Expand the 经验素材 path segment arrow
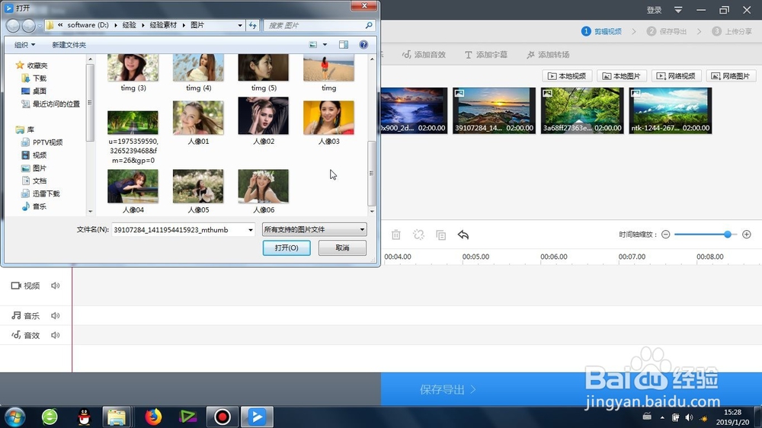This screenshot has width=762, height=428. pyautogui.click(x=184, y=25)
